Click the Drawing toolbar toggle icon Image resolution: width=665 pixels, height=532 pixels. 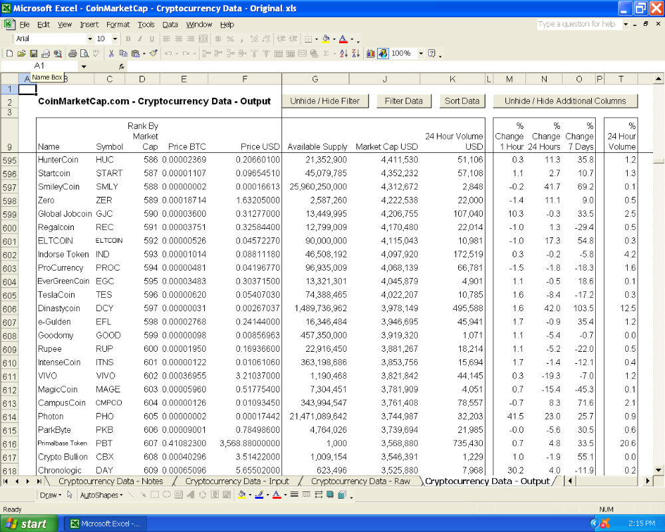(x=383, y=53)
